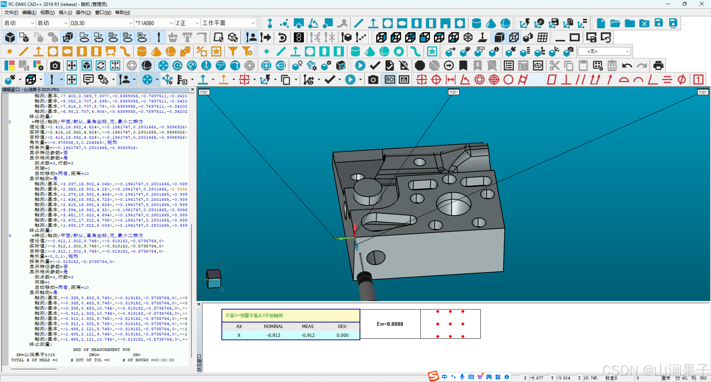Toggle the 3D grid display icon
The image size is (711, 382).
coord(543,37)
